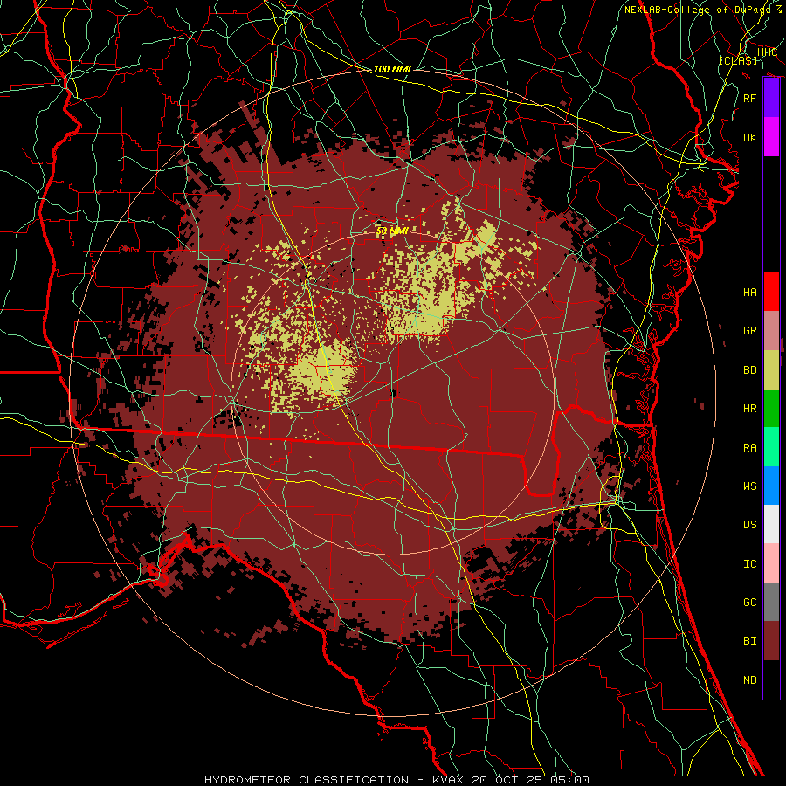Click the blue WS legend swatch
Image resolution: width=786 pixels, height=786 pixels.
[771, 486]
